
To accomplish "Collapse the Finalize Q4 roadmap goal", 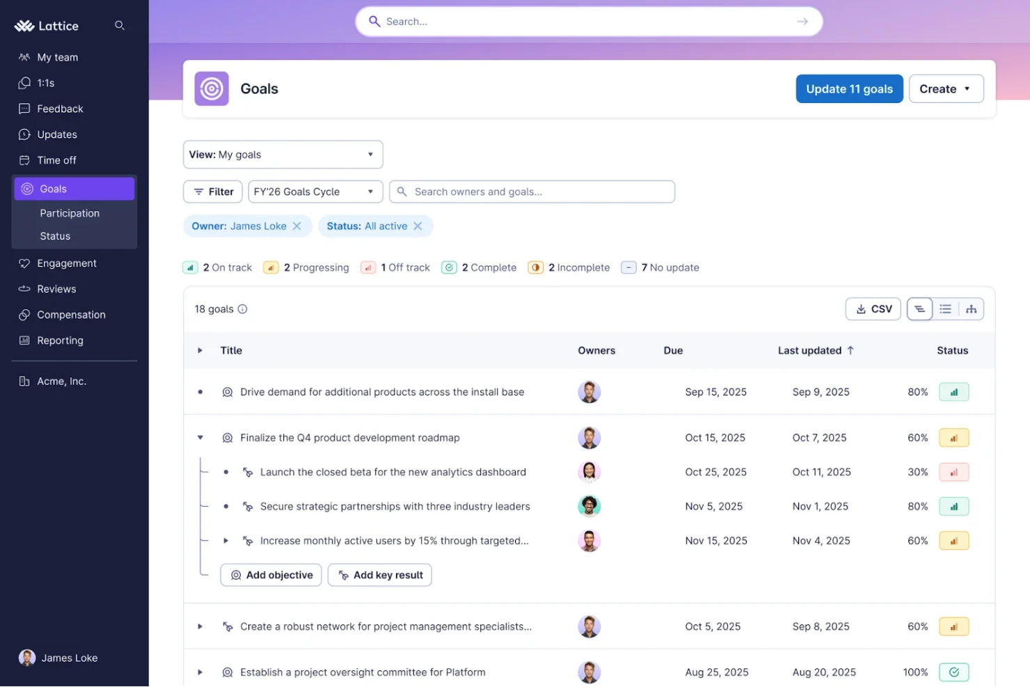I will click(x=200, y=438).
